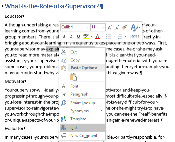The image size is (175, 142).
Task: Expand the Synonyms submenu arrow
Action: point(101,111)
